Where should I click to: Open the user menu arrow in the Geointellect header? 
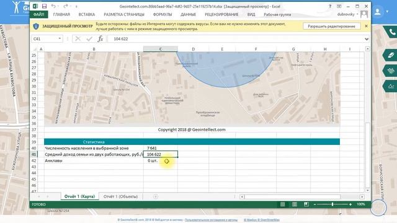(387, 12)
